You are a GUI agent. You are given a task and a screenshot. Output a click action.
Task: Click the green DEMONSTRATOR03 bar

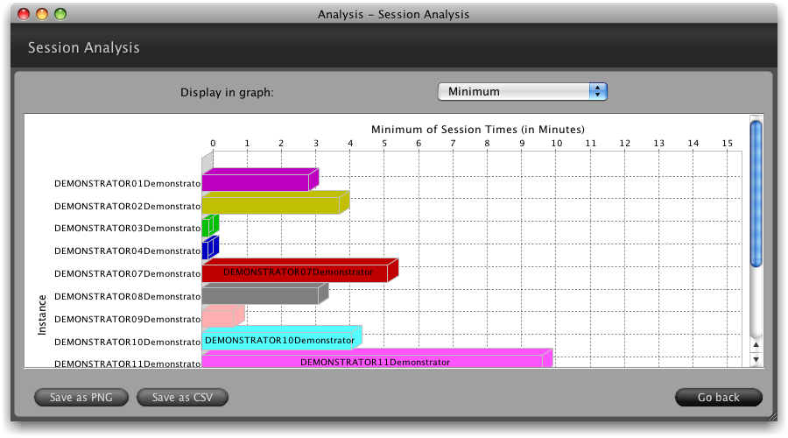(207, 228)
